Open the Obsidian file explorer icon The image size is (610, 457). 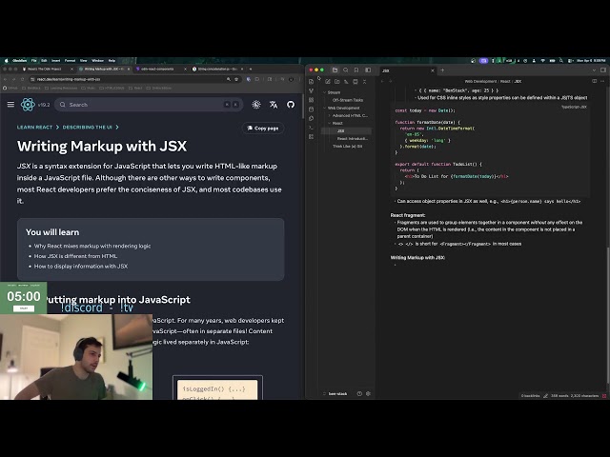click(x=335, y=70)
